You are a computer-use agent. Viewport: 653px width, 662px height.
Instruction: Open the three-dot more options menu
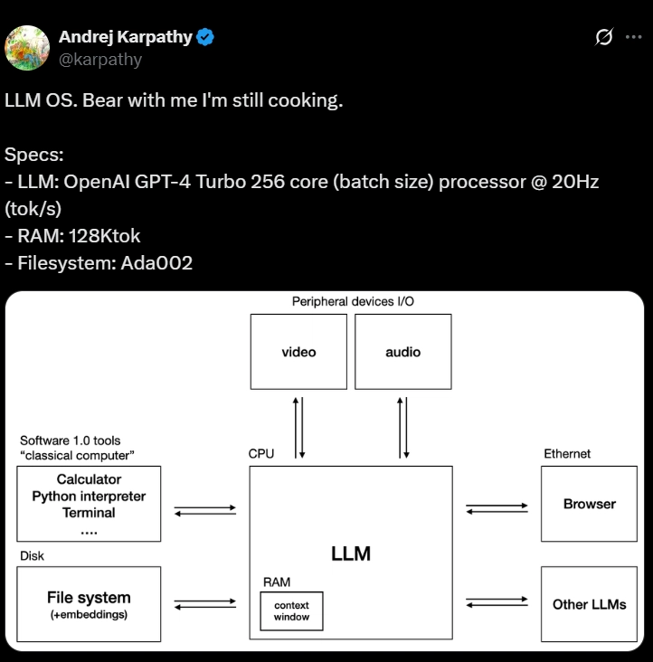(x=634, y=37)
